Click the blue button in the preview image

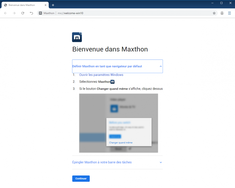pos(115,136)
